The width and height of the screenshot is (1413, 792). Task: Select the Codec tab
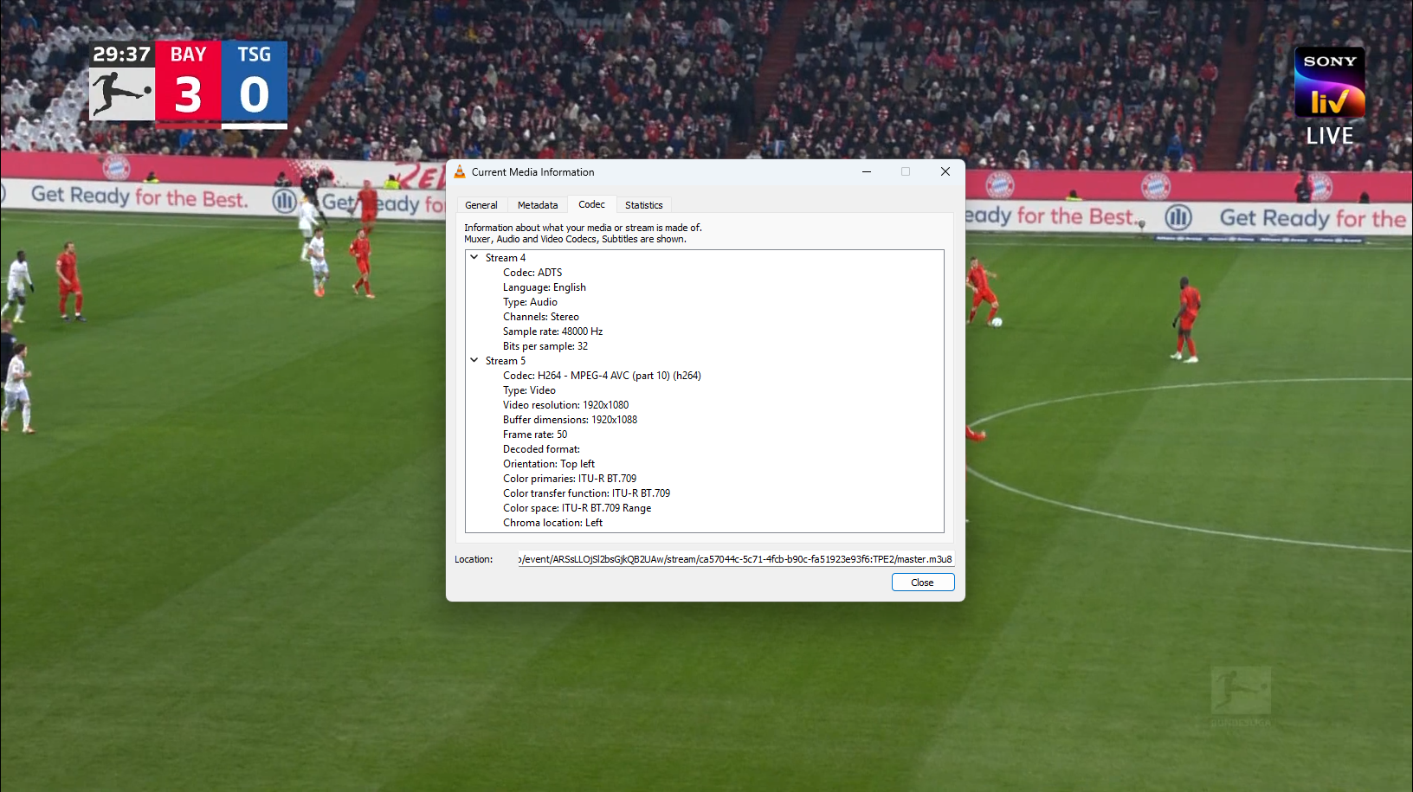point(591,204)
